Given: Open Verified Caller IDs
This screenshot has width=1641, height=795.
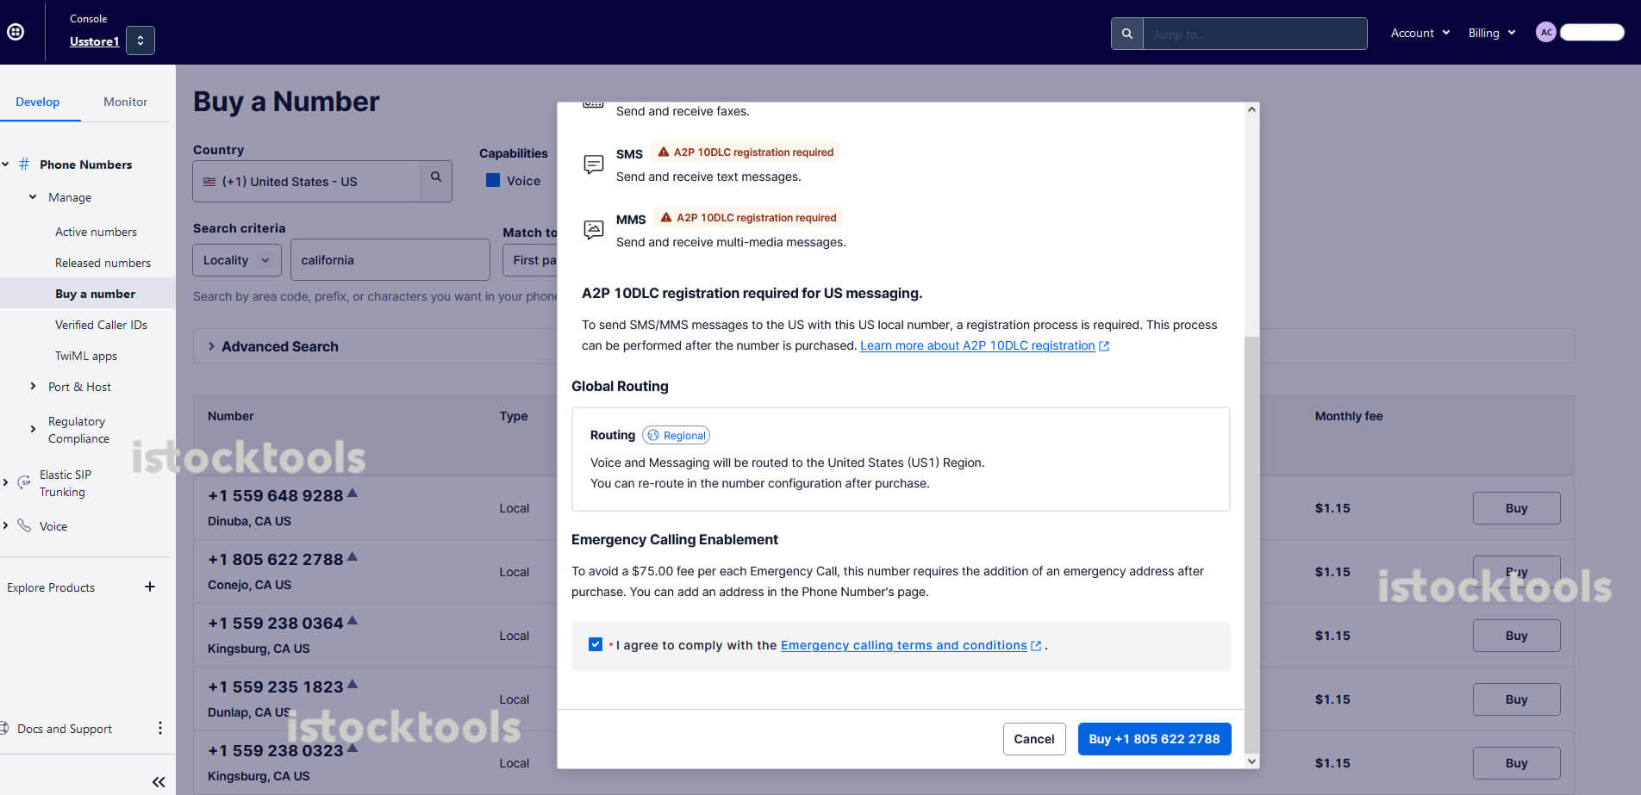Looking at the screenshot, I should (101, 325).
